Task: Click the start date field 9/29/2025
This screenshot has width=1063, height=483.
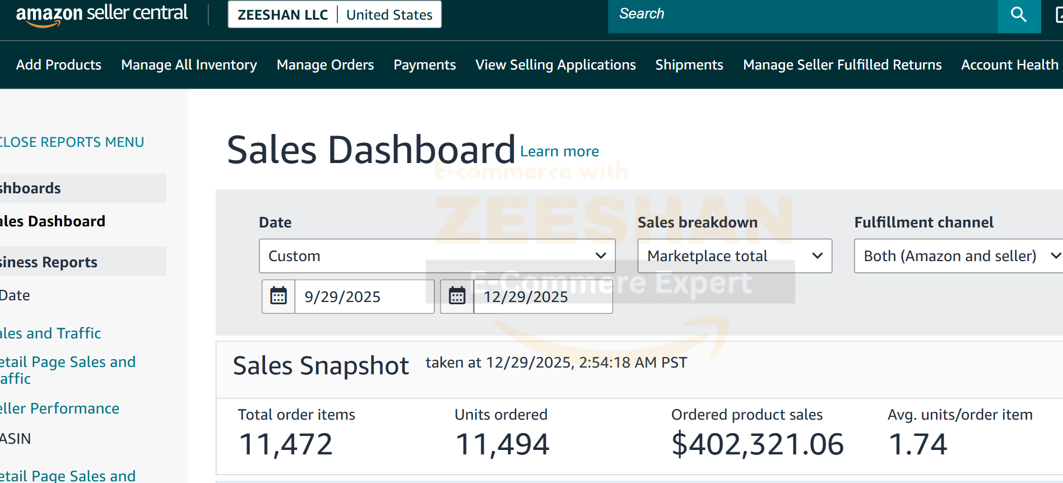Action: coord(364,296)
